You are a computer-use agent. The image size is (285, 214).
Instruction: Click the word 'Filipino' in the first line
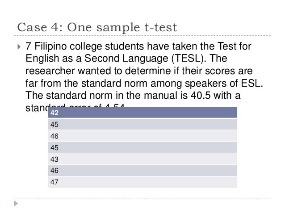[50, 46]
